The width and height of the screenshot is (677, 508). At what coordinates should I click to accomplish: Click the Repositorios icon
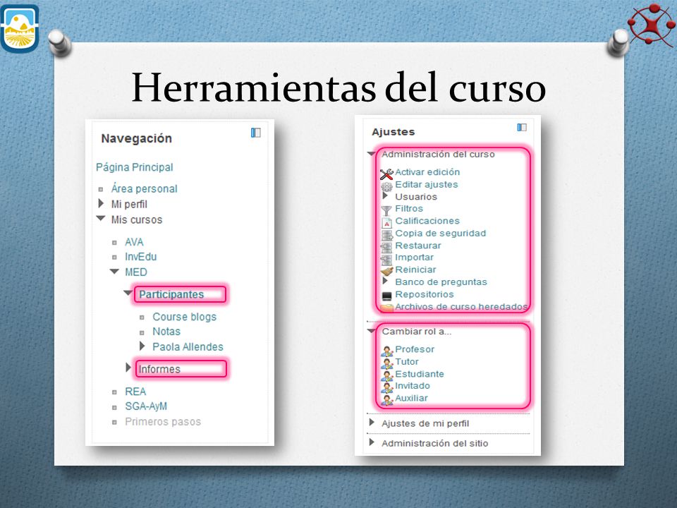(x=387, y=296)
